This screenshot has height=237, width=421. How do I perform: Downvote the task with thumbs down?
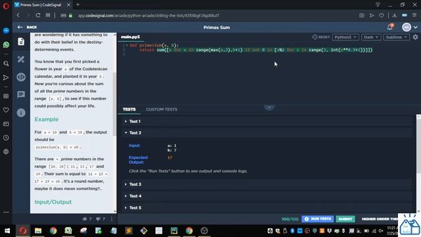[98, 219]
